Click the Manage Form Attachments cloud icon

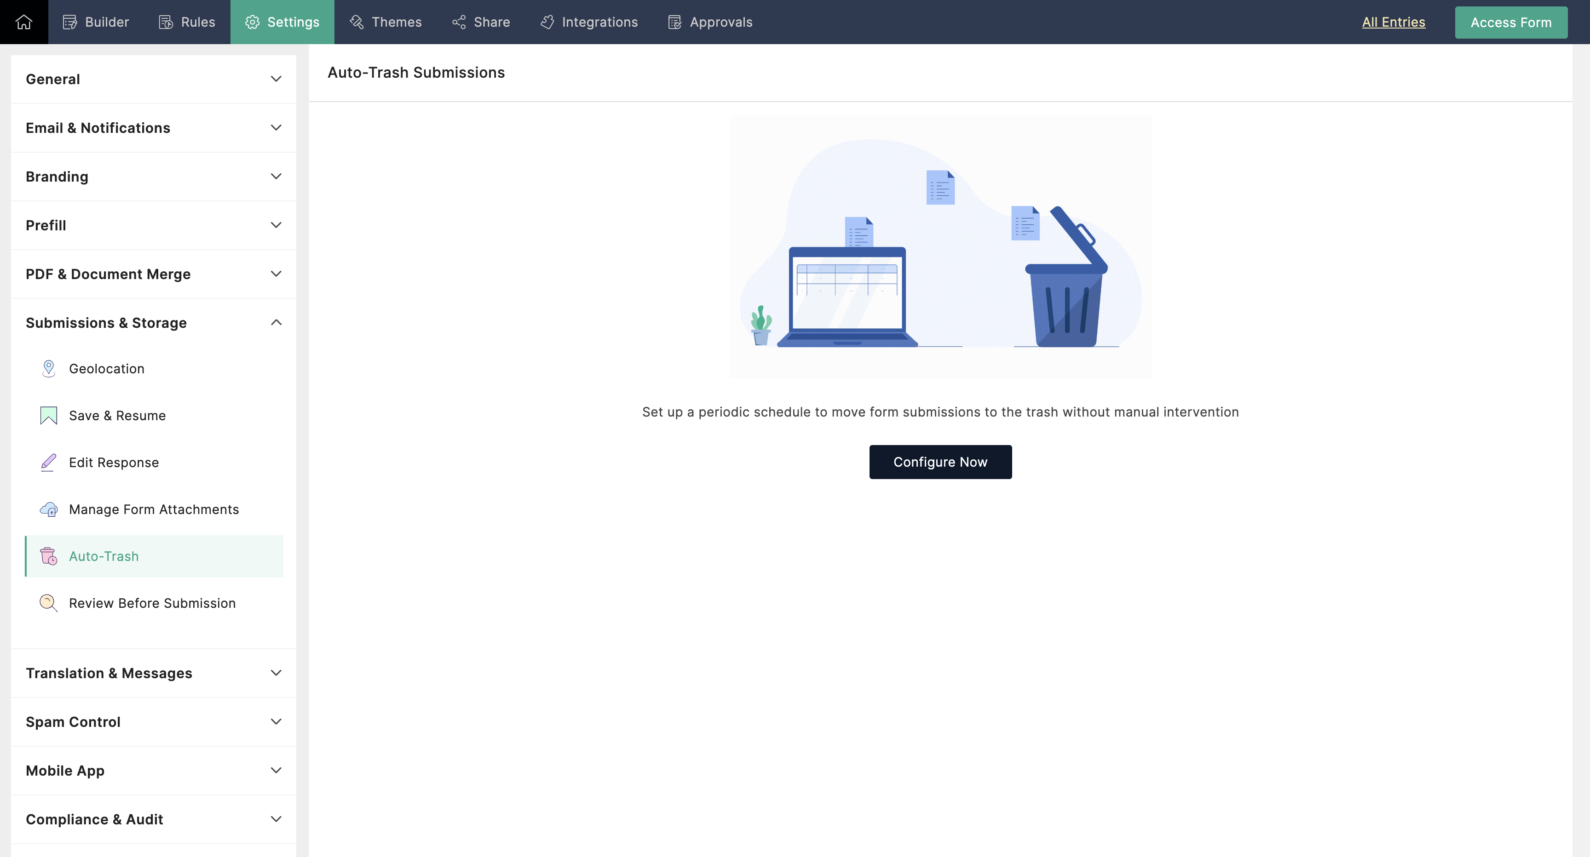48,509
